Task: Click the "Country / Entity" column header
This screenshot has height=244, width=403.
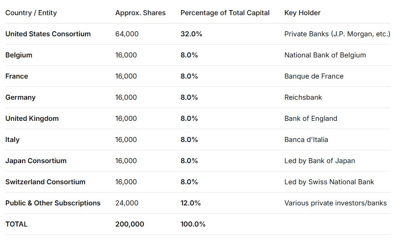Action: 31,13
